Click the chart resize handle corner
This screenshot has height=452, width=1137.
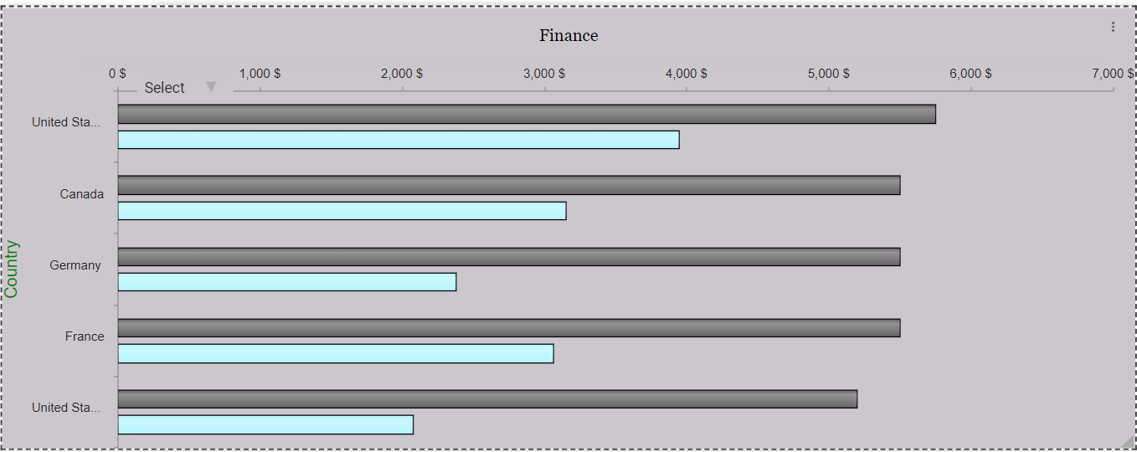1128,443
